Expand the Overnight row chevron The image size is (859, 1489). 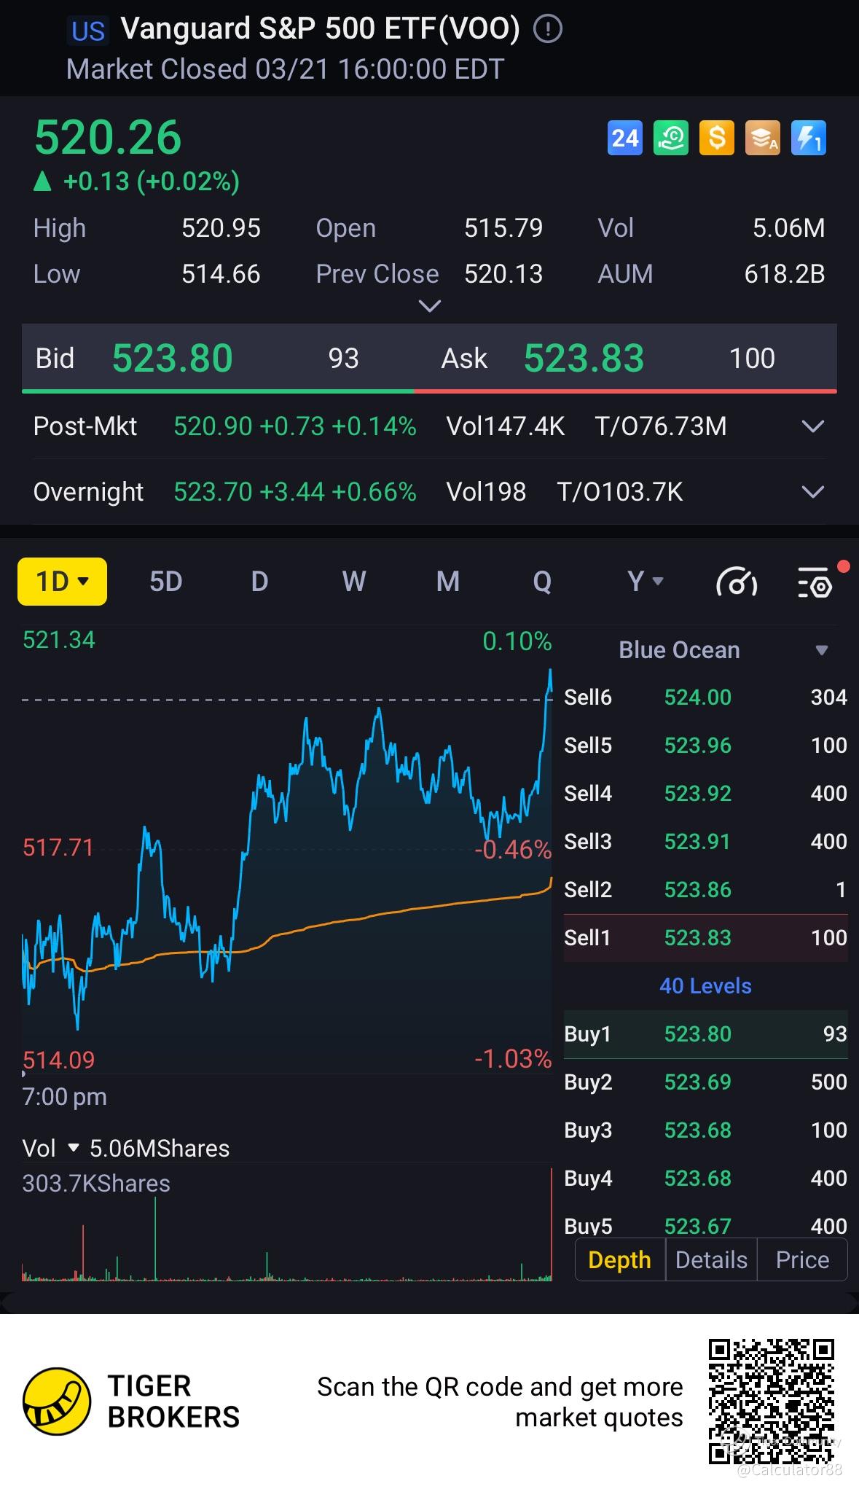pos(812,492)
